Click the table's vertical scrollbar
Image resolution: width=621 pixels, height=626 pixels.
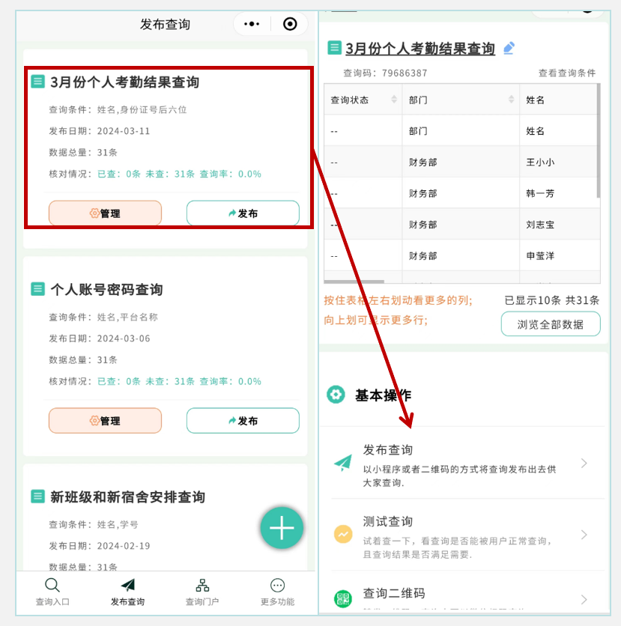[599, 141]
